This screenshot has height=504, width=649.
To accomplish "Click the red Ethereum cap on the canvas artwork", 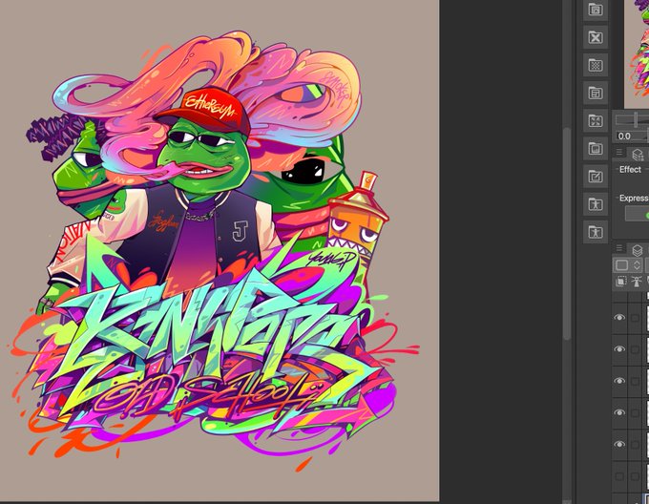I will click(205, 111).
